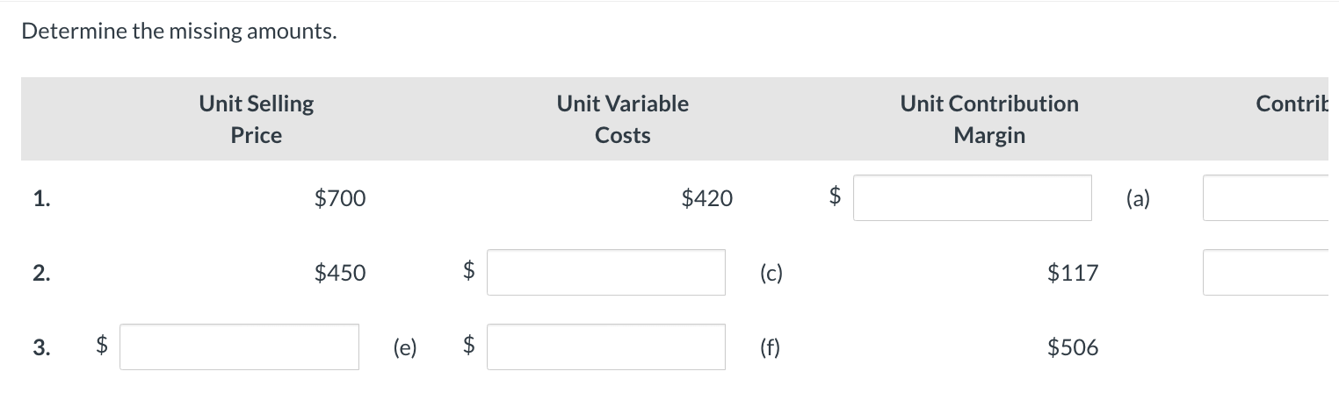Screen dimensions: 1339x400
Task: Click the Unit Contribution Margin column header
Action: (x=989, y=119)
